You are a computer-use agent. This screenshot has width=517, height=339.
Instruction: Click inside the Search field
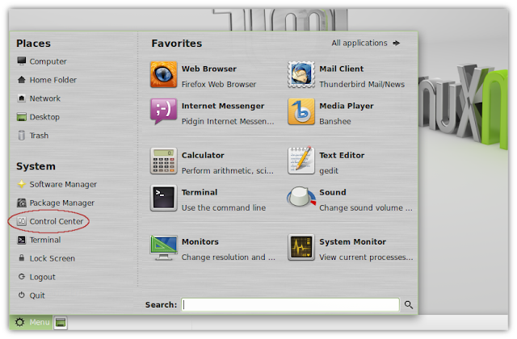[x=290, y=305]
